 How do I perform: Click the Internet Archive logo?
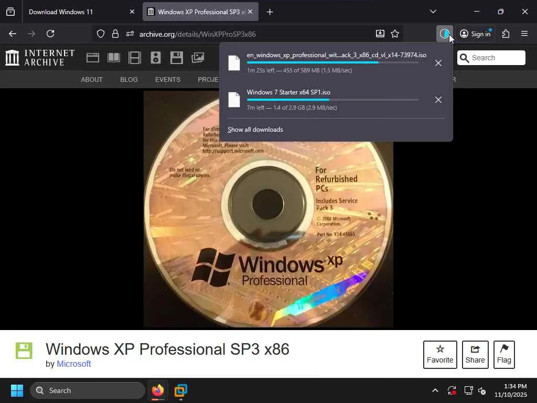pyautogui.click(x=40, y=58)
